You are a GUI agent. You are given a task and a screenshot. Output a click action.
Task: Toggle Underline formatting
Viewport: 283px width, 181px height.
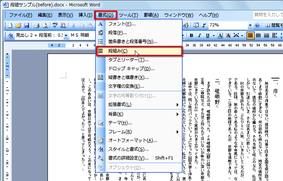(208, 36)
